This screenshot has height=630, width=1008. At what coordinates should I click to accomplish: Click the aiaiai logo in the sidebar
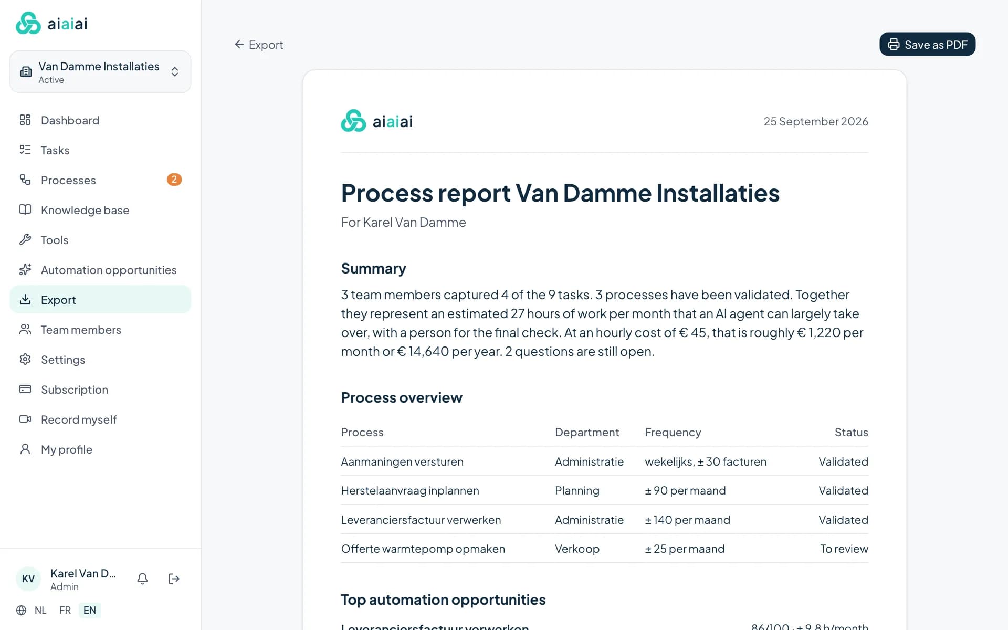point(51,23)
